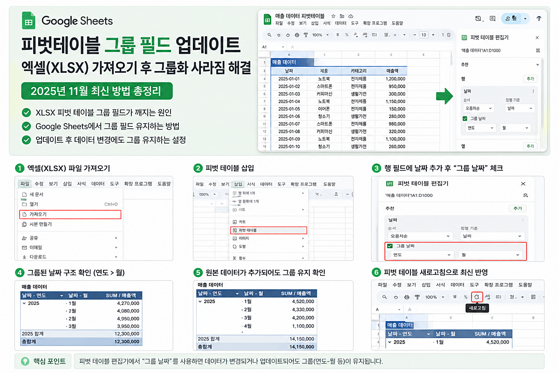The image size is (559, 373).
Task: Decrease font size with the minus button
Action: [x=414, y=35]
